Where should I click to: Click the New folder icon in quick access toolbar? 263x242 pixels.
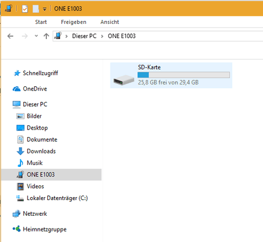click(36, 9)
